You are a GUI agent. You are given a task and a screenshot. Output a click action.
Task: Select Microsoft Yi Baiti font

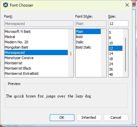[x=36, y=32]
